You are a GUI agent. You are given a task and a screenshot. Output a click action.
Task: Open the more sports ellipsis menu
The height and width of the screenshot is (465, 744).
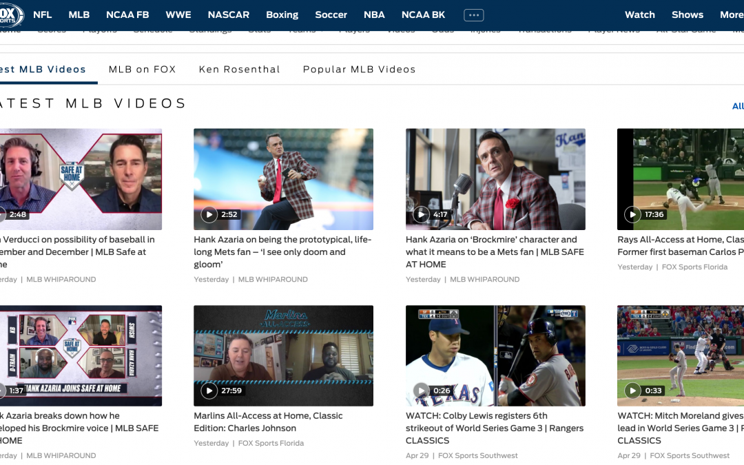(x=473, y=15)
